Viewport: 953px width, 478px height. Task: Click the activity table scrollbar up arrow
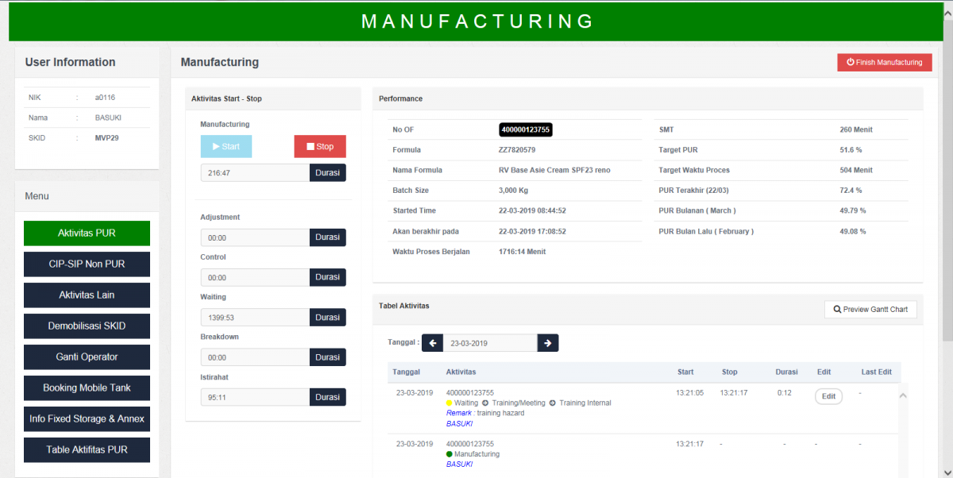coord(903,395)
